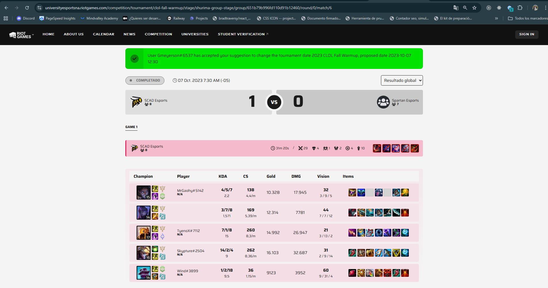This screenshot has height=288, width=548.
Task: Open the STUDENT VERIFICATION external link
Action: [x=243, y=34]
